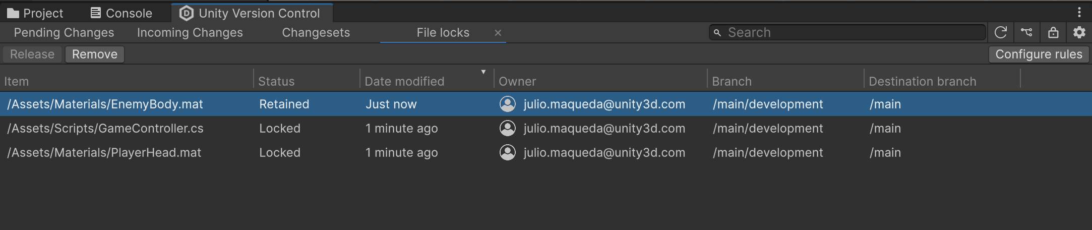Screen dimensions: 1092x230
Task: Go to the Changesets tab
Action: point(316,33)
